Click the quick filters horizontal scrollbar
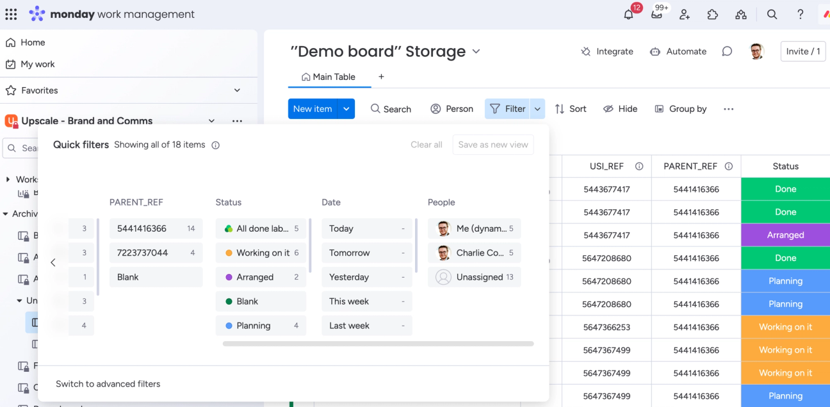 click(377, 344)
